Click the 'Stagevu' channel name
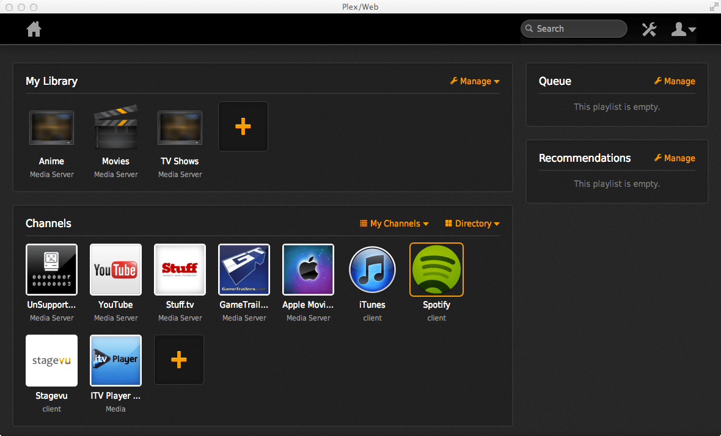This screenshot has width=721, height=436. pos(51,396)
